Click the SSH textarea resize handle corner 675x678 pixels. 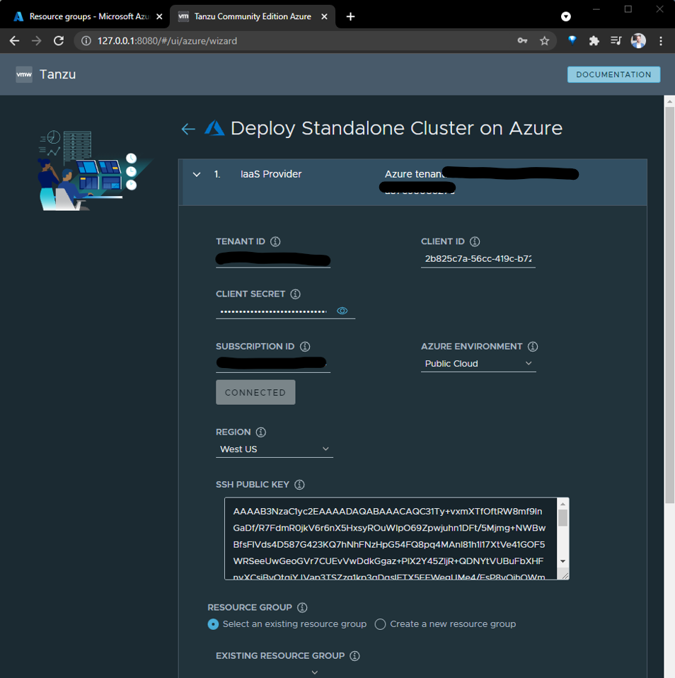565,575
